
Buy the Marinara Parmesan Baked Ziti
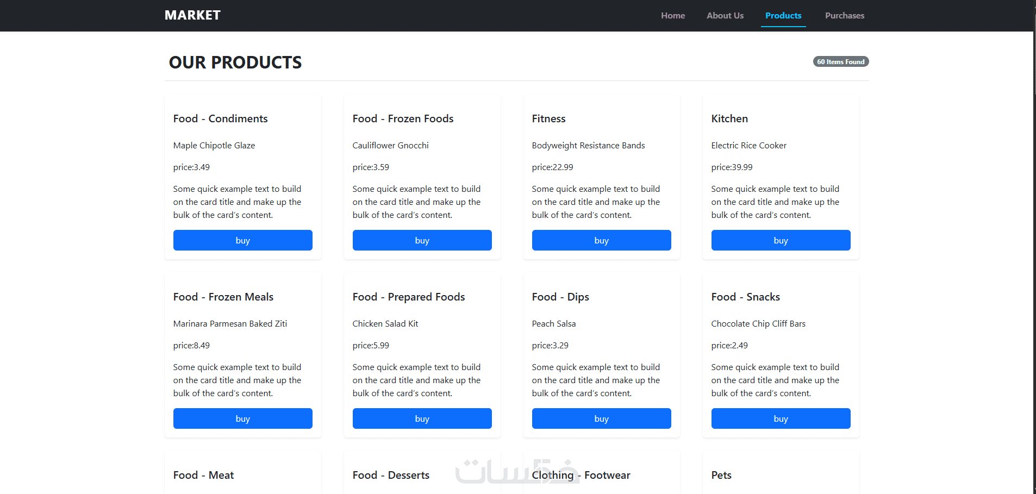point(242,418)
